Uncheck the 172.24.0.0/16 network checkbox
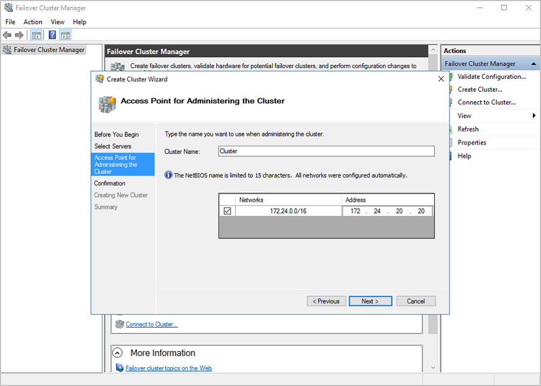Viewport: 541px width, 386px height. (x=227, y=211)
